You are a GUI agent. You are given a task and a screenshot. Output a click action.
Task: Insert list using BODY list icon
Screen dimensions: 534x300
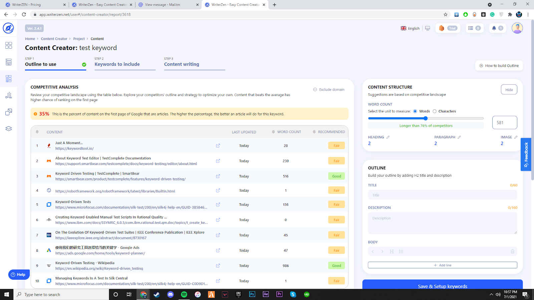(x=401, y=252)
